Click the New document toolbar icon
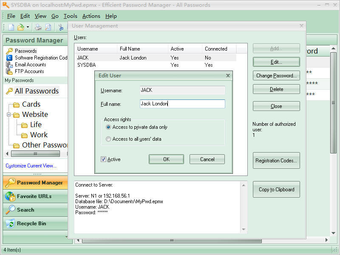The height and width of the screenshot is (255, 340). (x=11, y=27)
